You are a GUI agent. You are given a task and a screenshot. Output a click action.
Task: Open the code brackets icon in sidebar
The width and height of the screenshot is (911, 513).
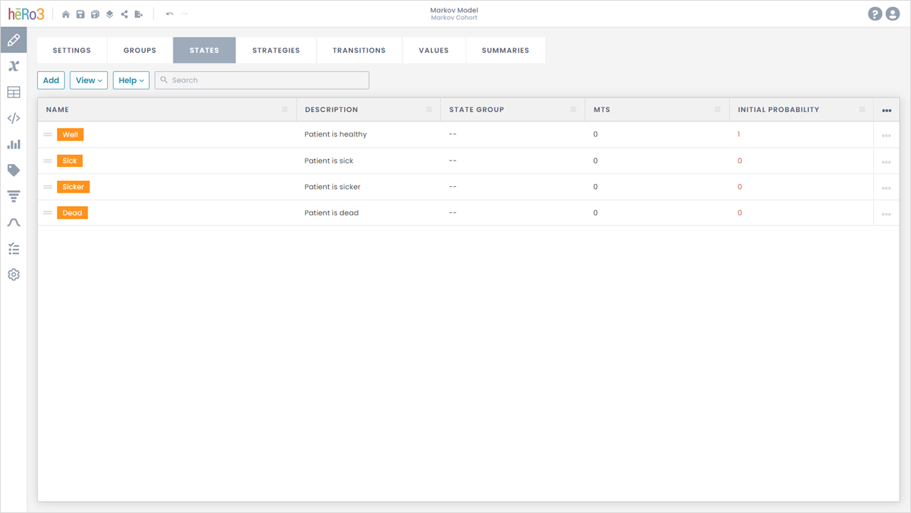(x=14, y=119)
